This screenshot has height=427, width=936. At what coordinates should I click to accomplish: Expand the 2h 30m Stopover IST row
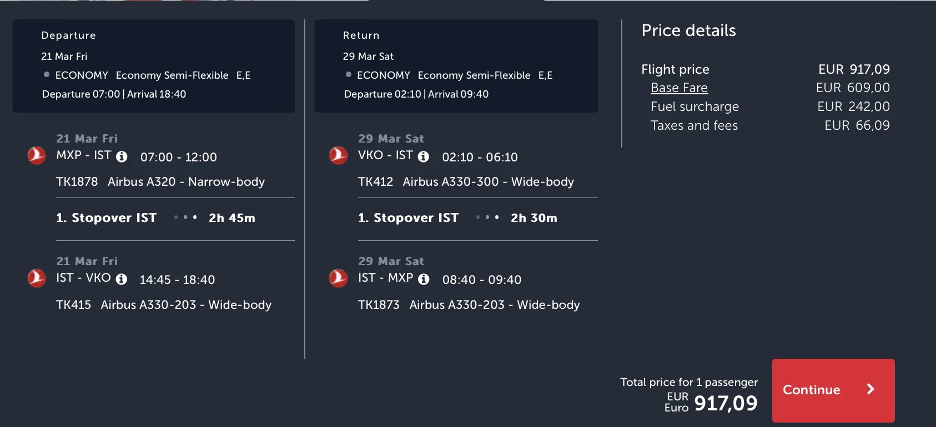click(x=457, y=218)
